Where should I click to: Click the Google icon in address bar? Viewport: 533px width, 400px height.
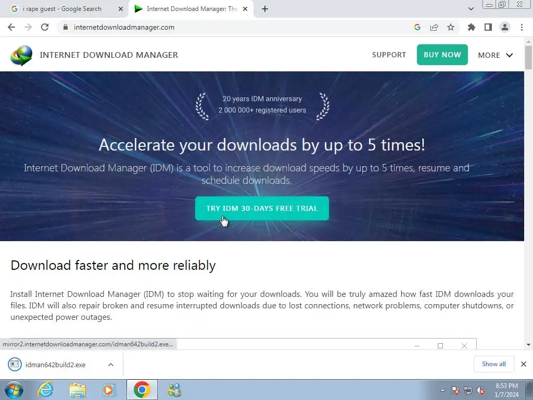(x=417, y=27)
